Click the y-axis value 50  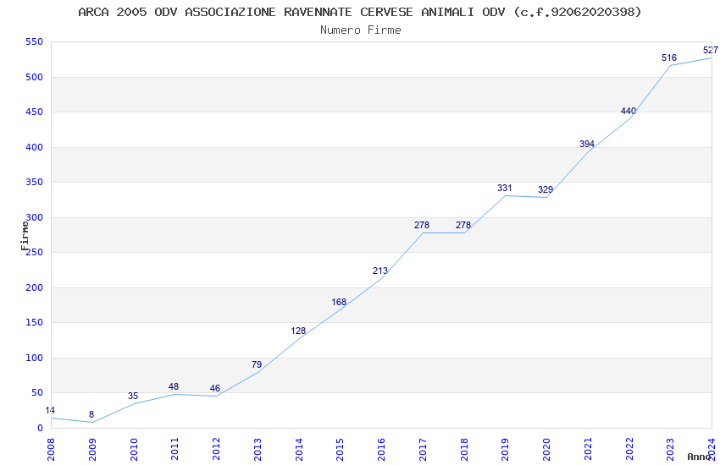pyautogui.click(x=37, y=392)
